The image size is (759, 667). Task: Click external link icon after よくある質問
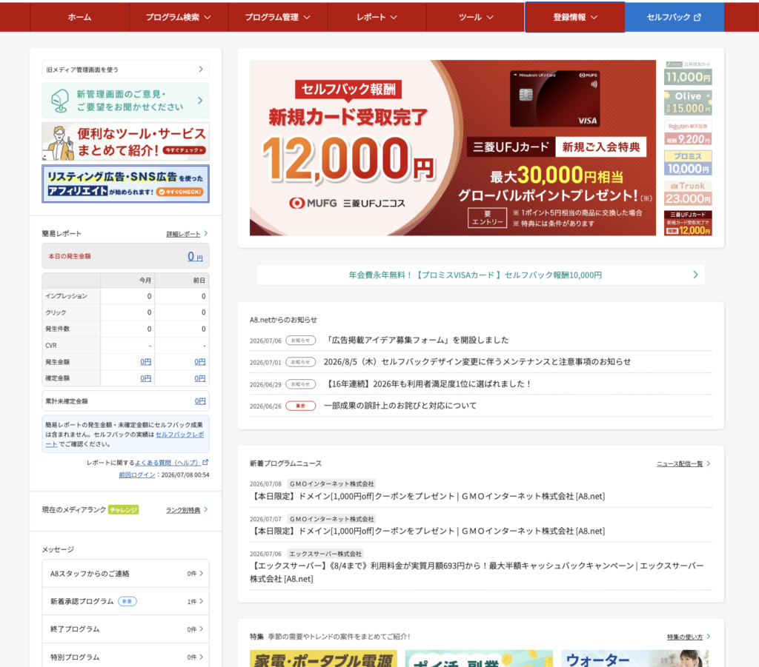tap(205, 462)
